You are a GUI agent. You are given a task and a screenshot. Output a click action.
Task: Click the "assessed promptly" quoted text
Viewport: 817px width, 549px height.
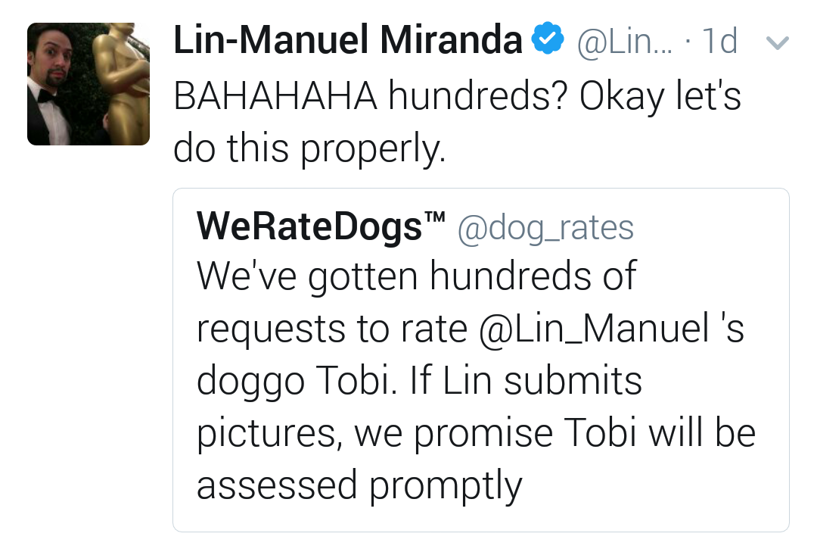tap(359, 485)
